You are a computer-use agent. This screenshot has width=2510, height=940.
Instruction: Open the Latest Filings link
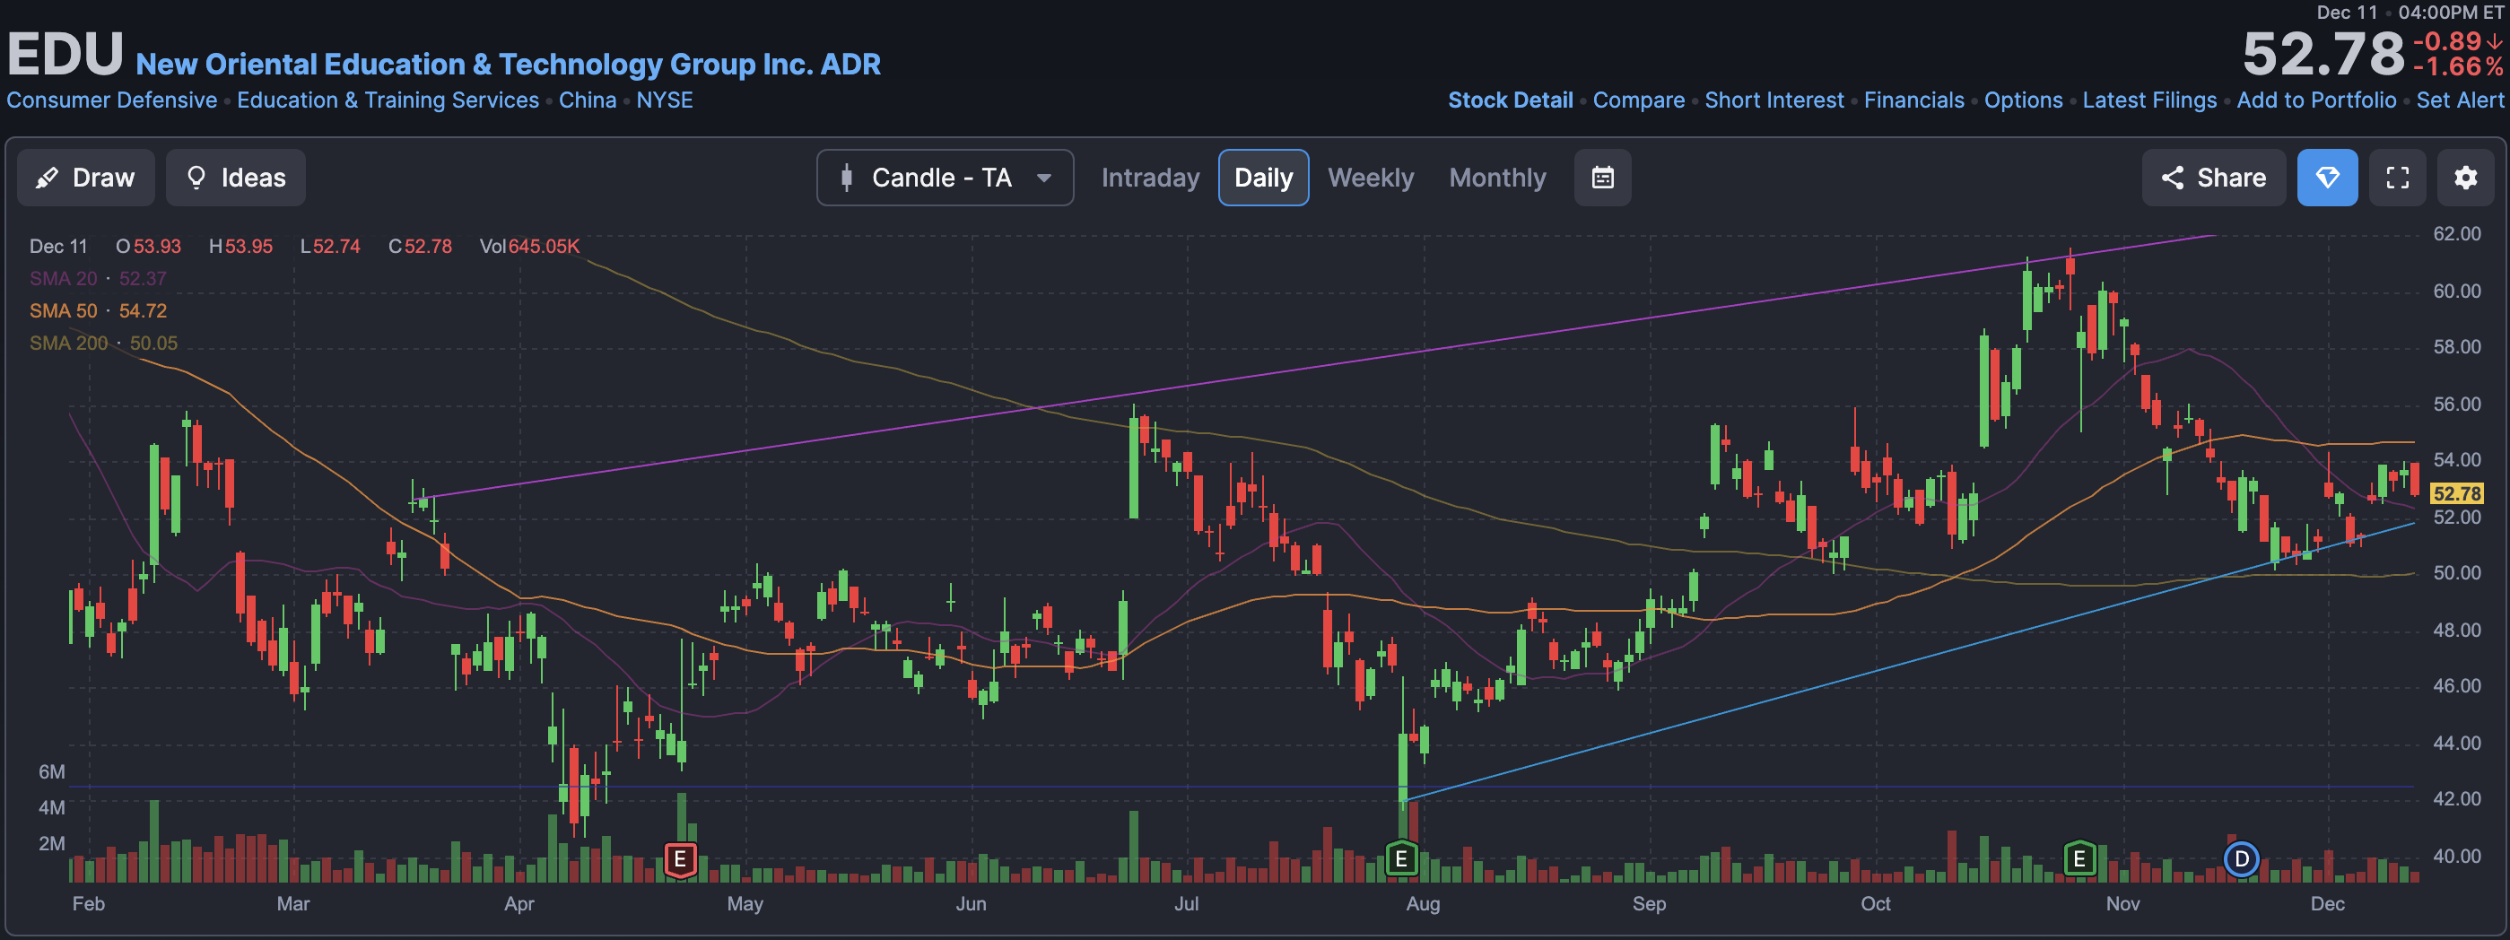coord(2148,100)
